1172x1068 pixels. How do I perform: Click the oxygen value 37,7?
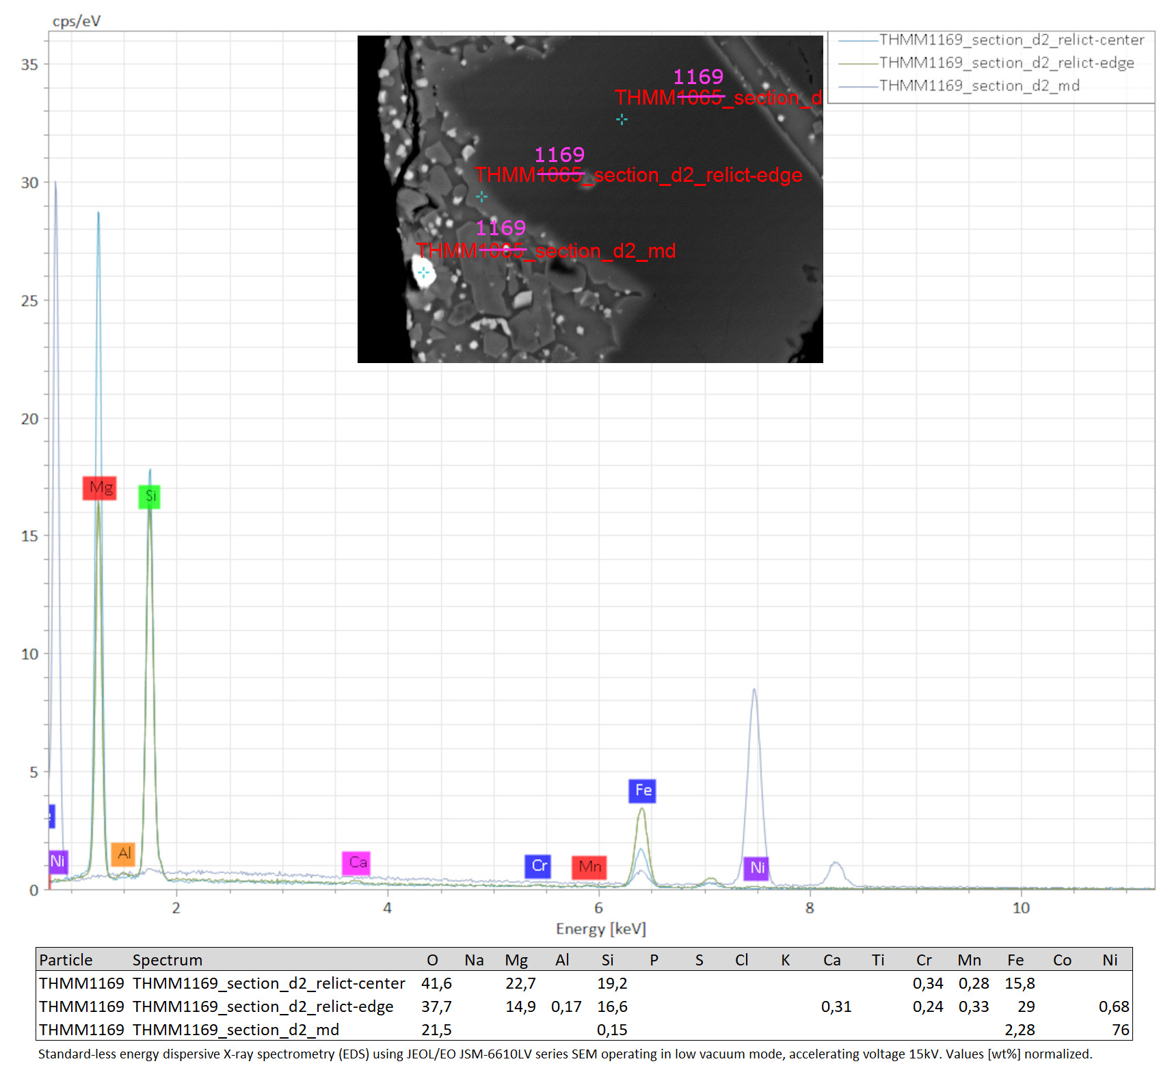(436, 1006)
